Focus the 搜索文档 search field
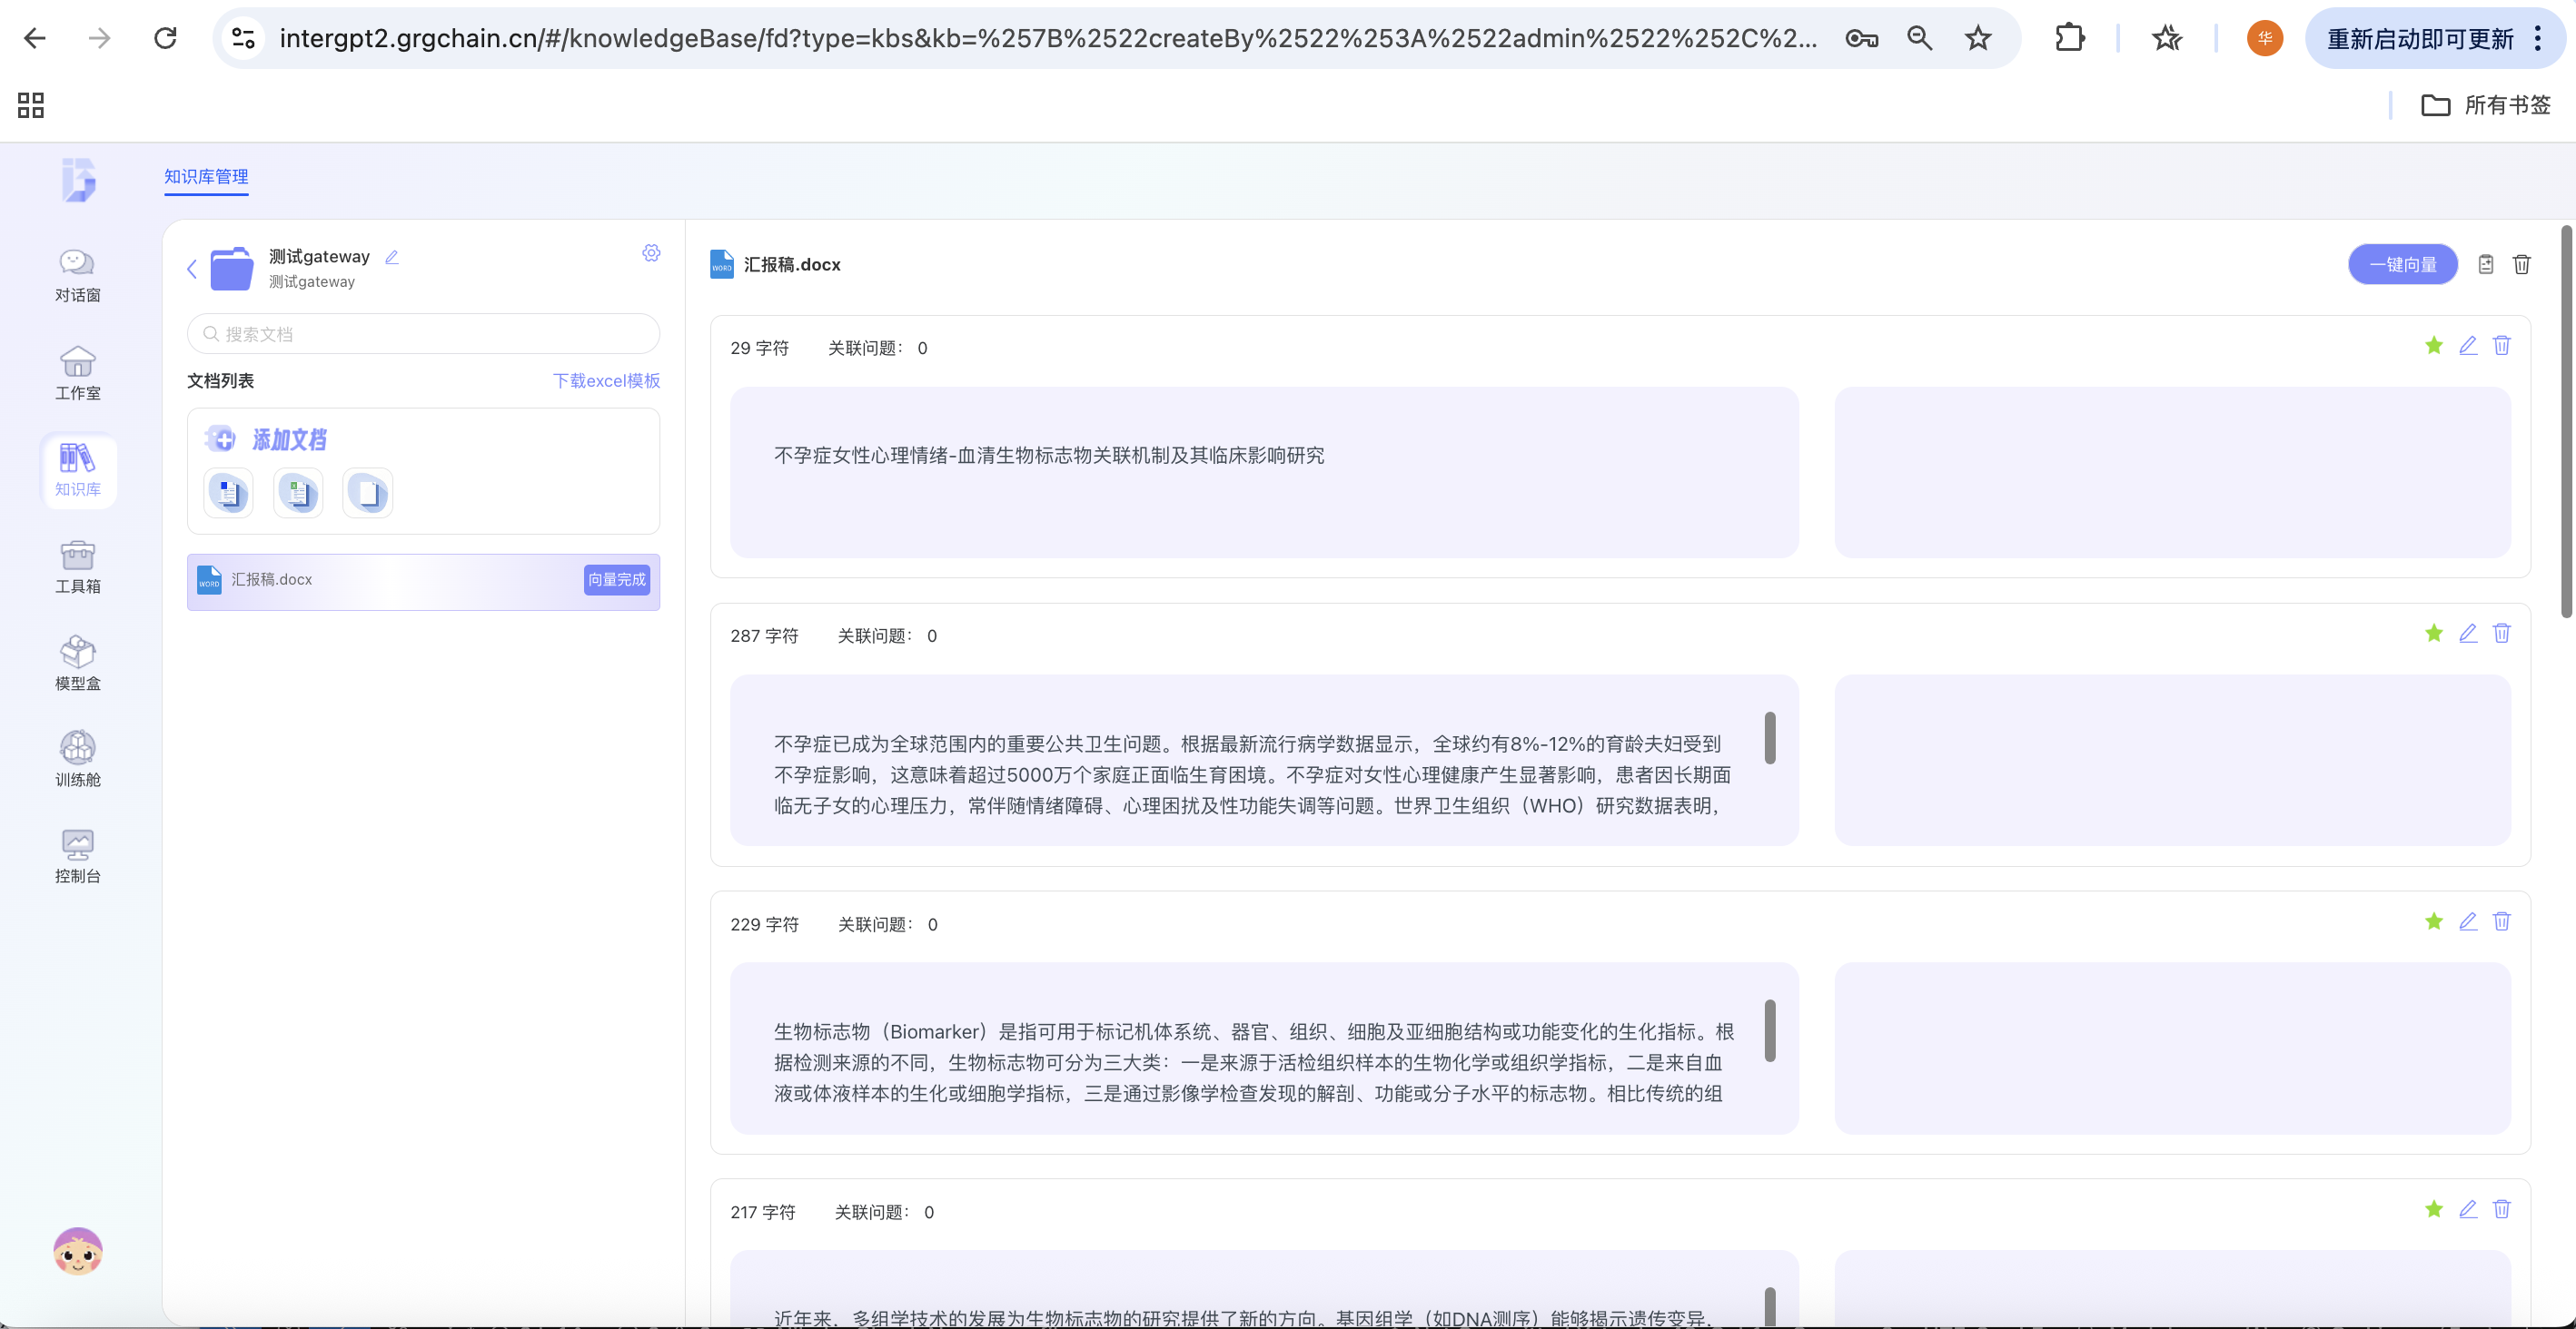 tap(423, 334)
